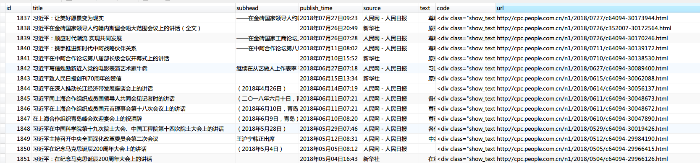
Task: Select id cell 1842
Action: click(x=24, y=68)
